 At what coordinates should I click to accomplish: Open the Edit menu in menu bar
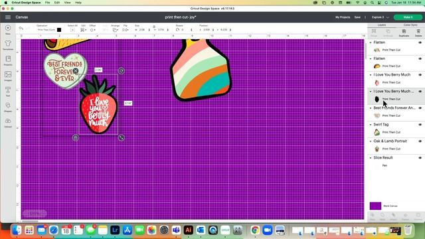coord(57,3)
